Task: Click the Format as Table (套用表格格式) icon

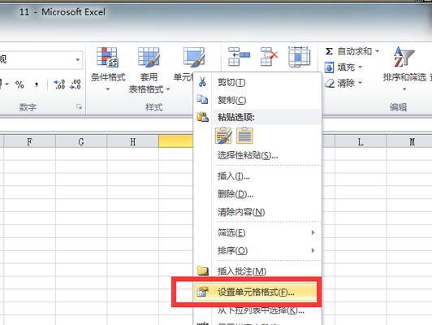Action: [149, 58]
